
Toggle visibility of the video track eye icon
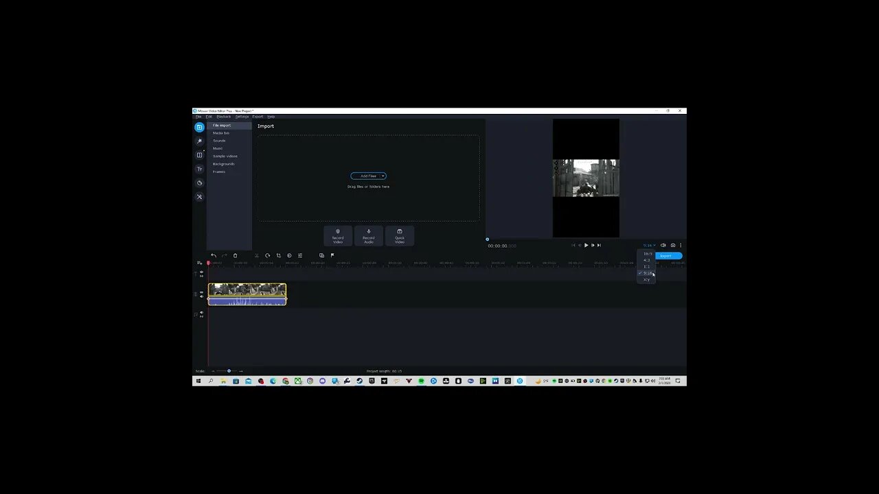coord(201,292)
